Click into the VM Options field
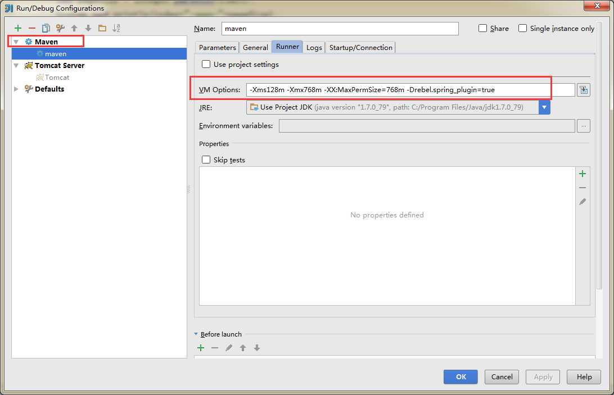This screenshot has height=395, width=614. point(410,90)
